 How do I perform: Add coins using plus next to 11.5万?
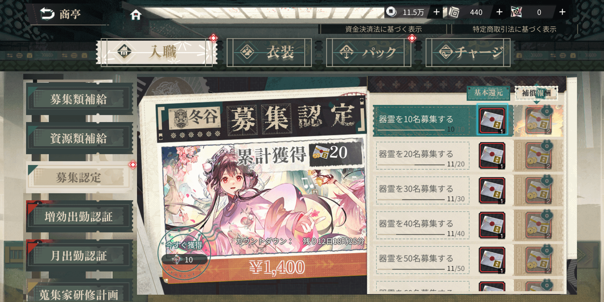[436, 12]
